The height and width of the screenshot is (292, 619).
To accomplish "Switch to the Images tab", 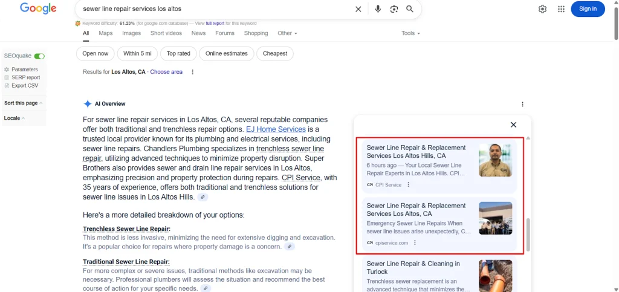I will [131, 33].
